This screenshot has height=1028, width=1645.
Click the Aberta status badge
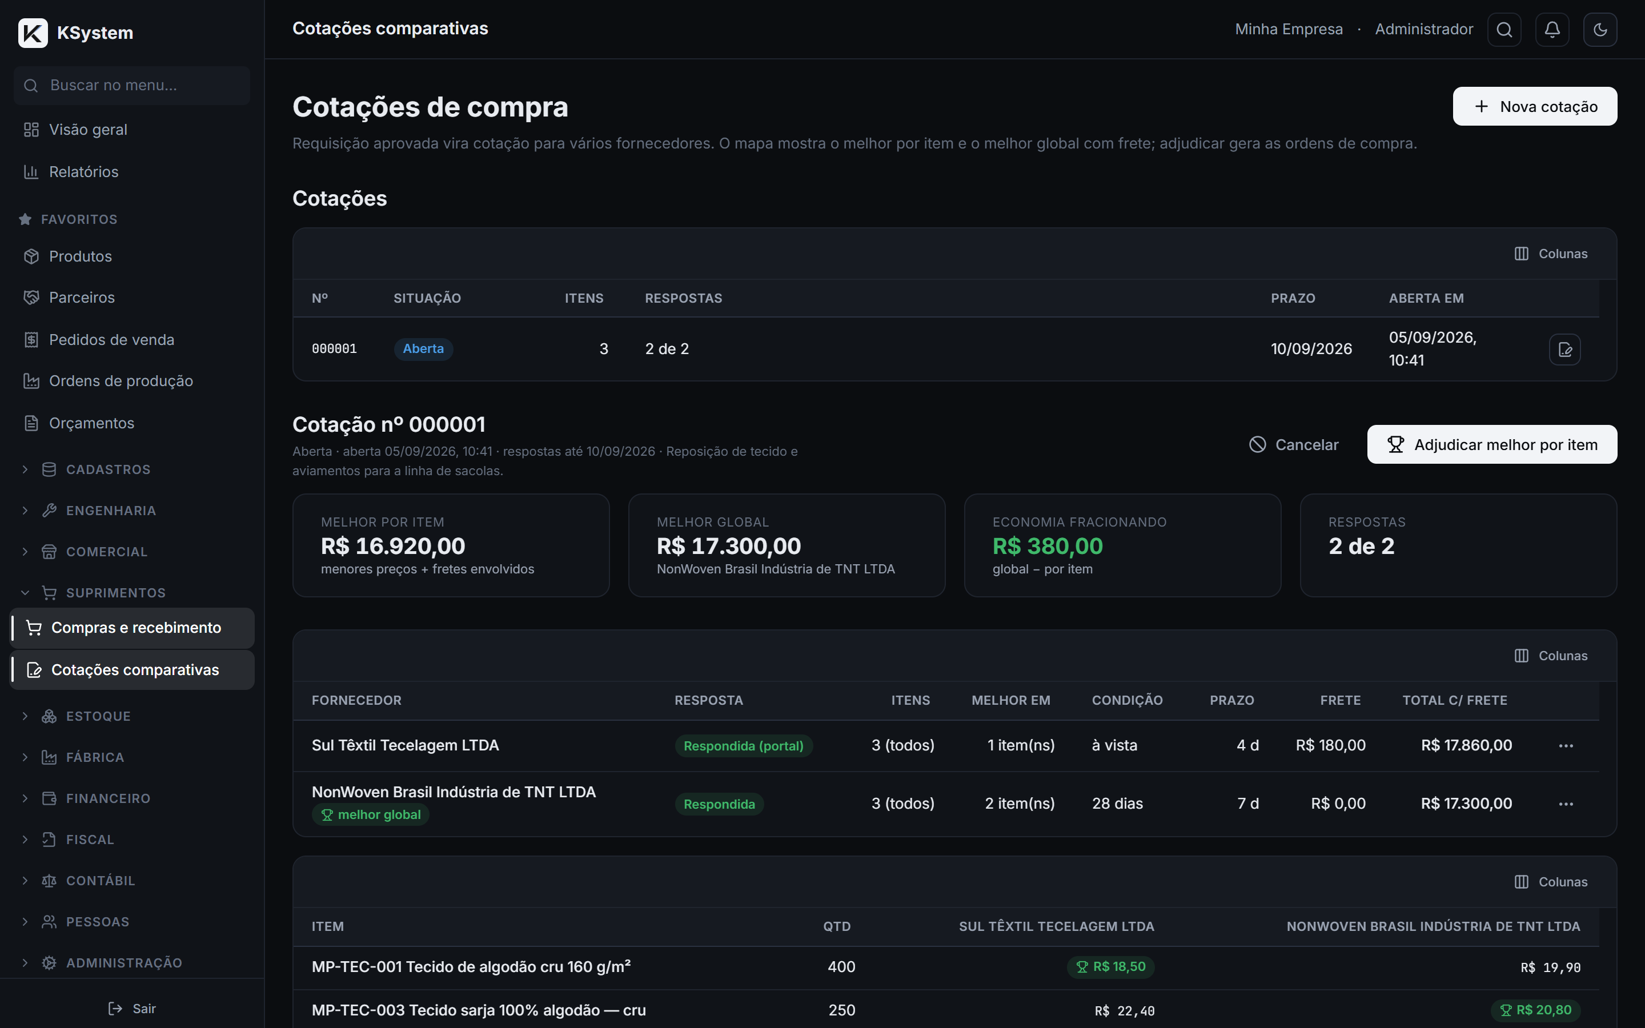click(423, 350)
